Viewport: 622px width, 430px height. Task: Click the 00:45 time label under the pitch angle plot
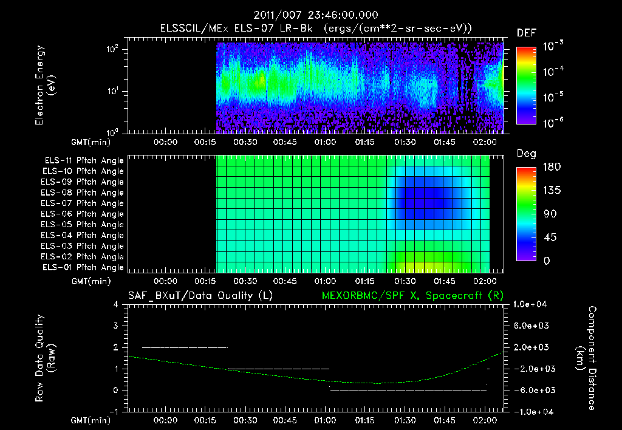(285, 281)
